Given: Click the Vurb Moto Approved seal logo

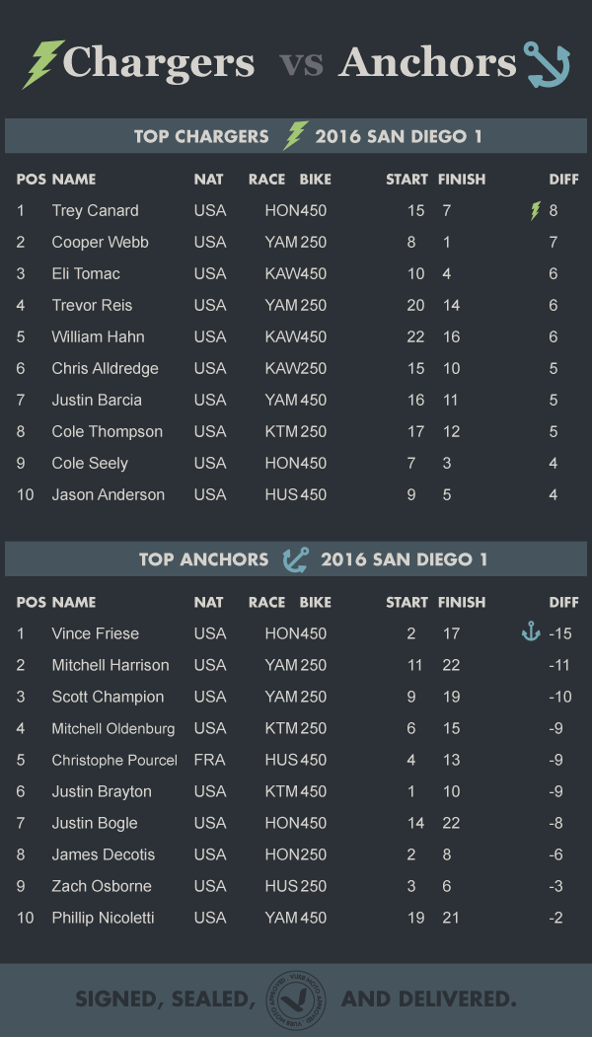Looking at the screenshot, I should (x=297, y=1000).
